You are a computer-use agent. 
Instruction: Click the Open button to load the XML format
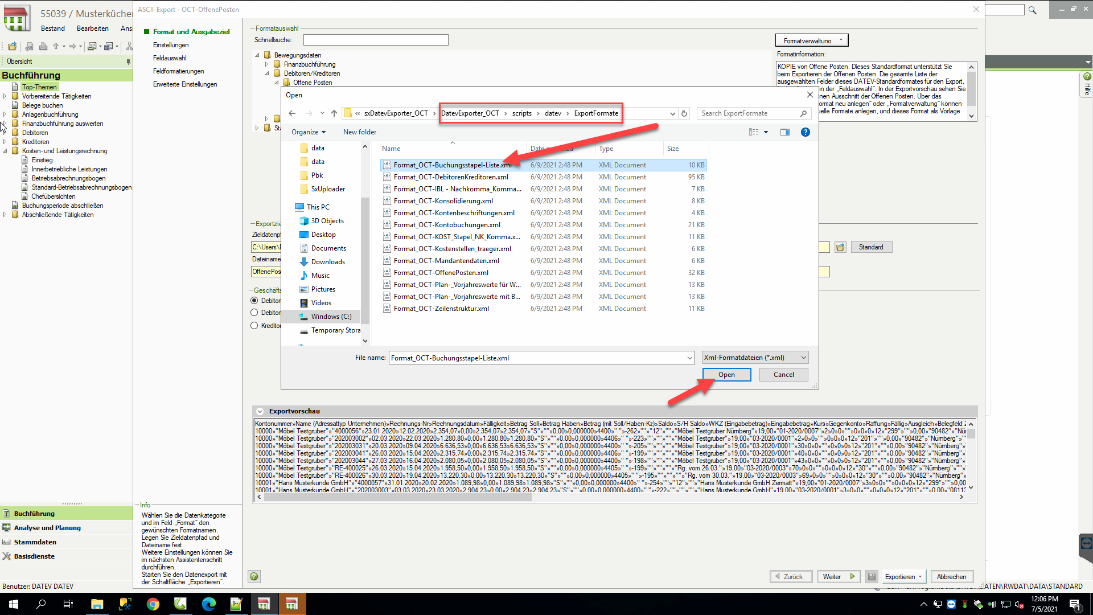[726, 374]
